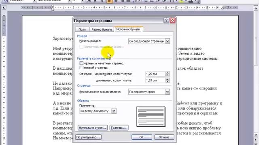Viewport: 259px width, 145px height.
Task: Close the Параметры страницы dialog
Action: point(173,21)
